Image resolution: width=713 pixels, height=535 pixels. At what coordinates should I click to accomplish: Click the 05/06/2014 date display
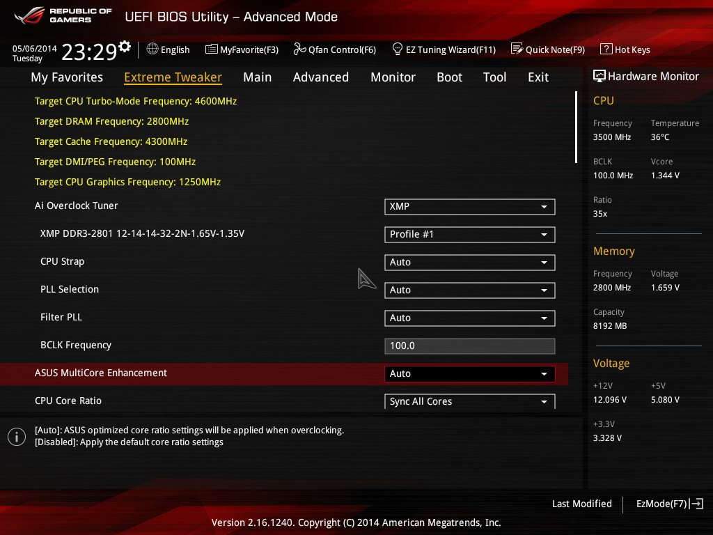[x=35, y=48]
